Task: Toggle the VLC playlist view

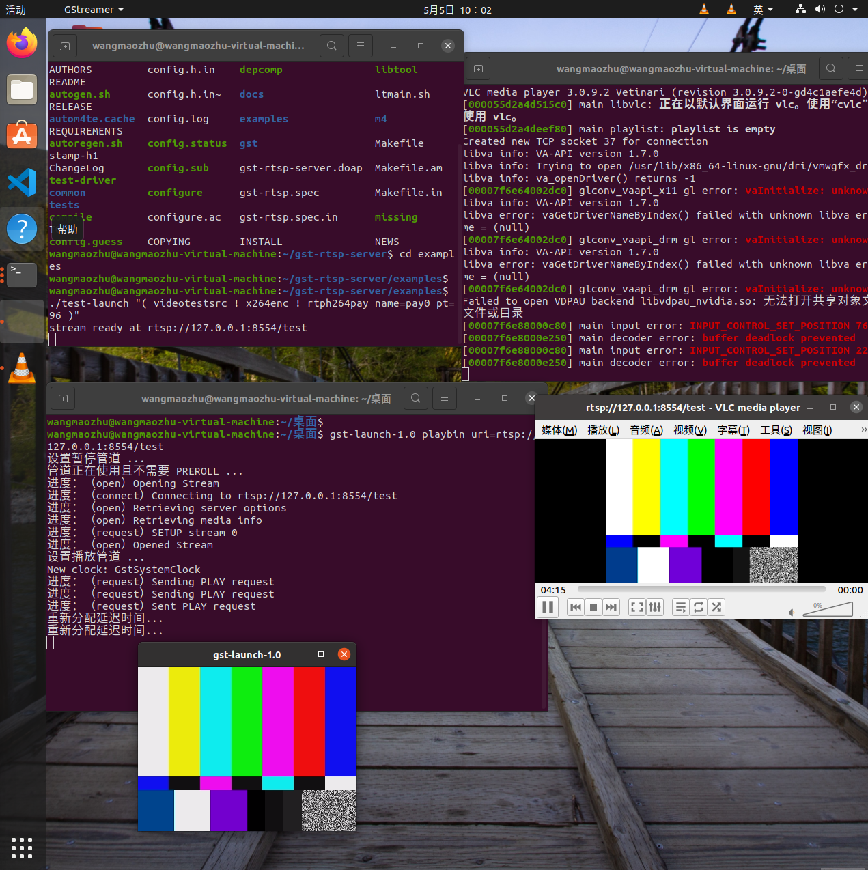Action: click(681, 607)
